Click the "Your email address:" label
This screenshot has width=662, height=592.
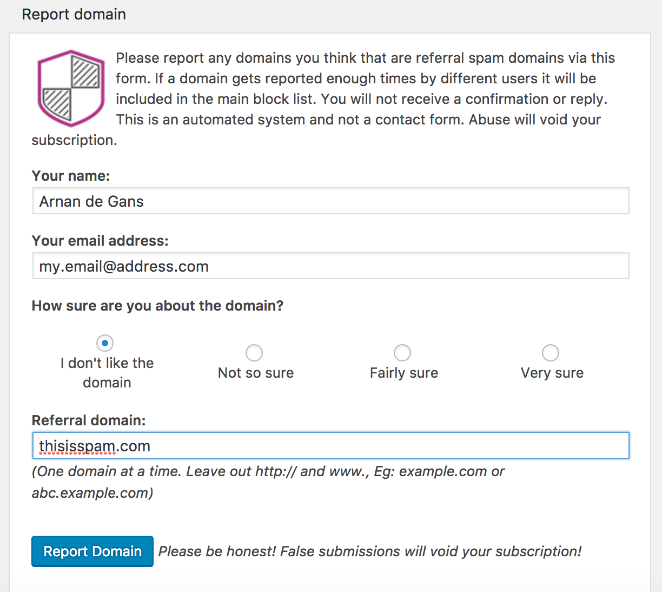pyautogui.click(x=100, y=241)
